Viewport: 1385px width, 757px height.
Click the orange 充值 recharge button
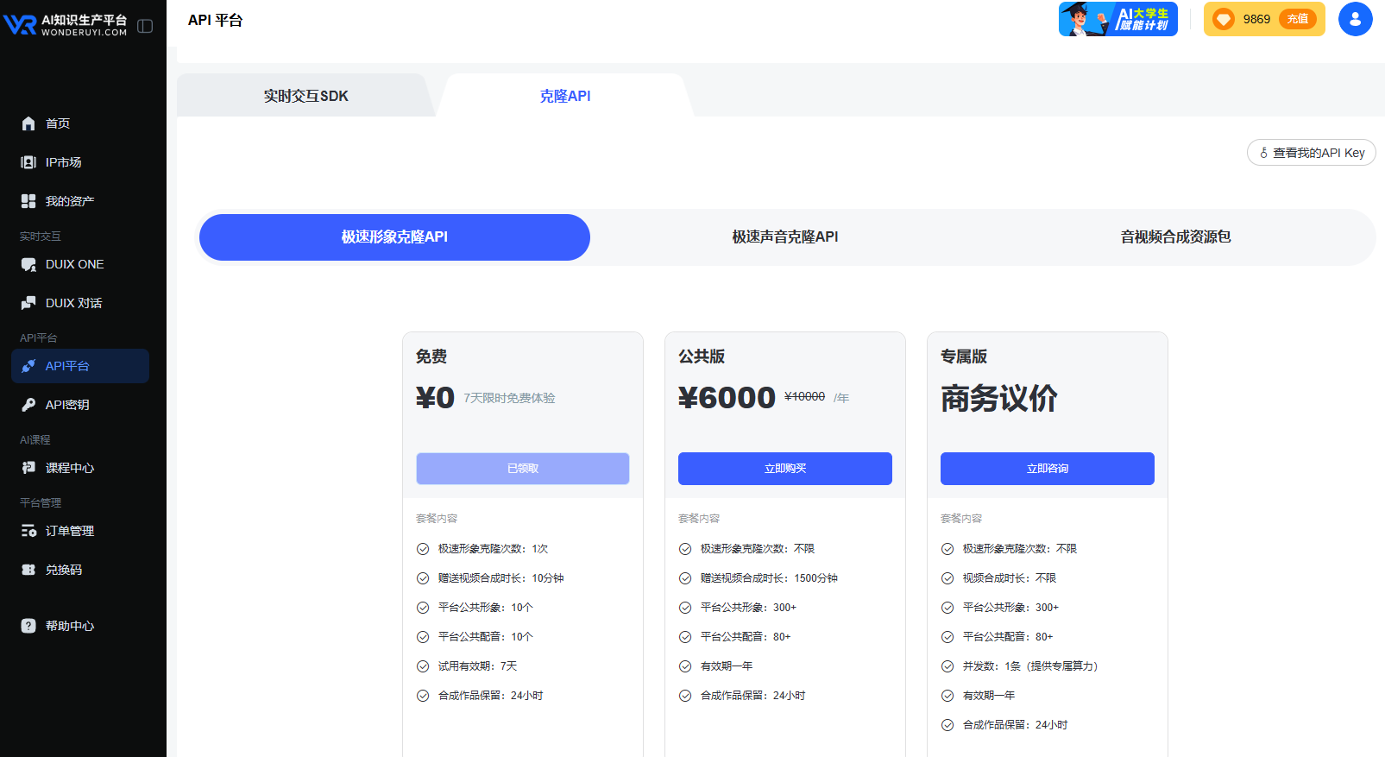[x=1297, y=19]
